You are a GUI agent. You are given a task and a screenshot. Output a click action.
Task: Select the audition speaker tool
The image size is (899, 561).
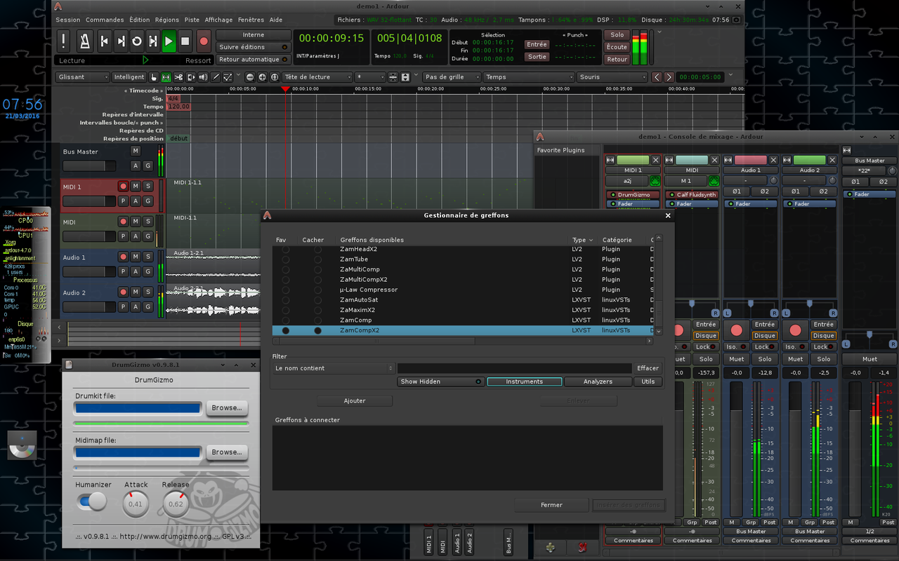click(x=203, y=77)
